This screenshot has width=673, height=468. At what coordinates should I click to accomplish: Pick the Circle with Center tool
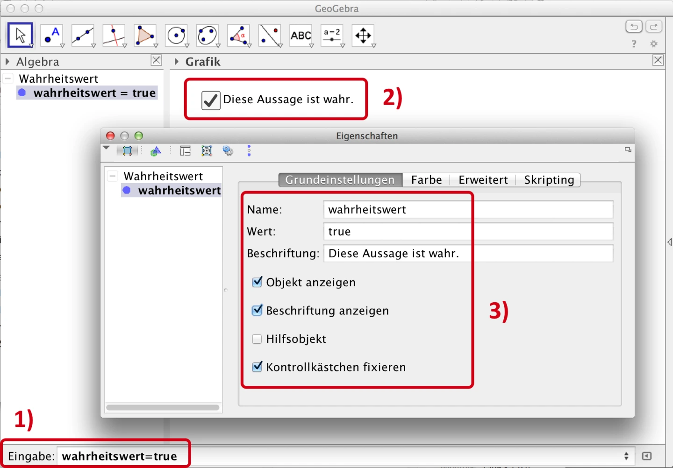point(176,35)
